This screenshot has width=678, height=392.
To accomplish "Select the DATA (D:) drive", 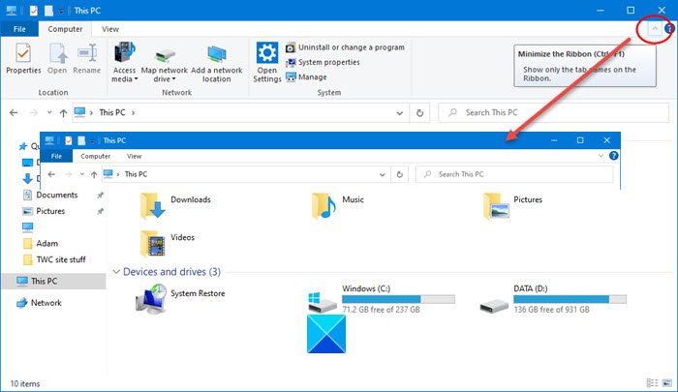I will [553, 299].
